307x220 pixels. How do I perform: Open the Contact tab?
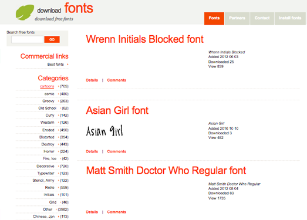pos(262,18)
